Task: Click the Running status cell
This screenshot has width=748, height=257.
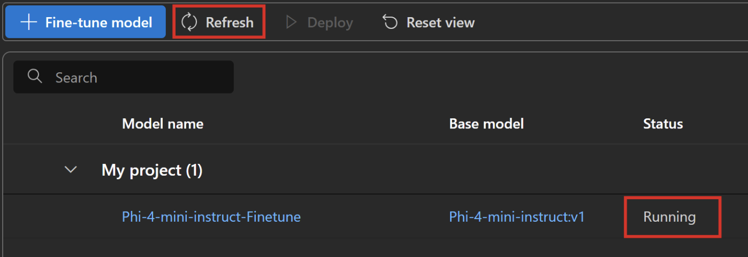Action: (x=670, y=217)
